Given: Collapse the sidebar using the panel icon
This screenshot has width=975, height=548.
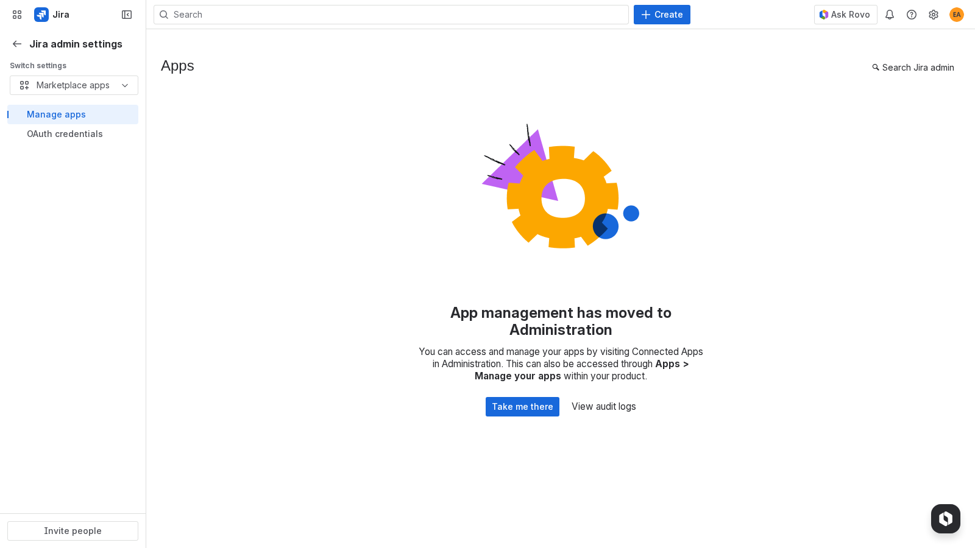Looking at the screenshot, I should coord(126,15).
